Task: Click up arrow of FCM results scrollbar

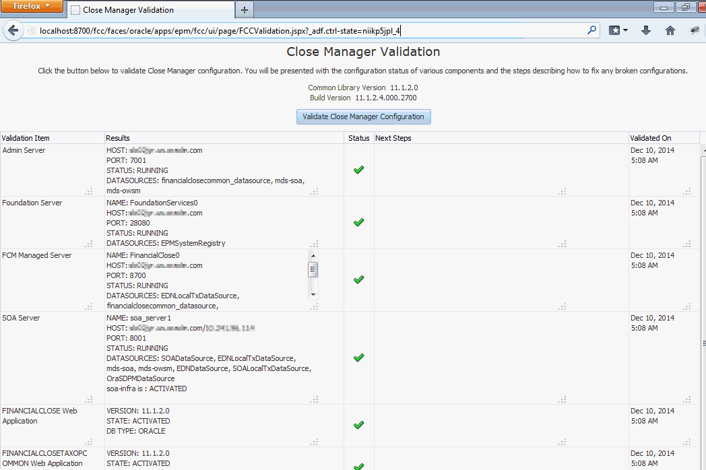Action: [313, 256]
